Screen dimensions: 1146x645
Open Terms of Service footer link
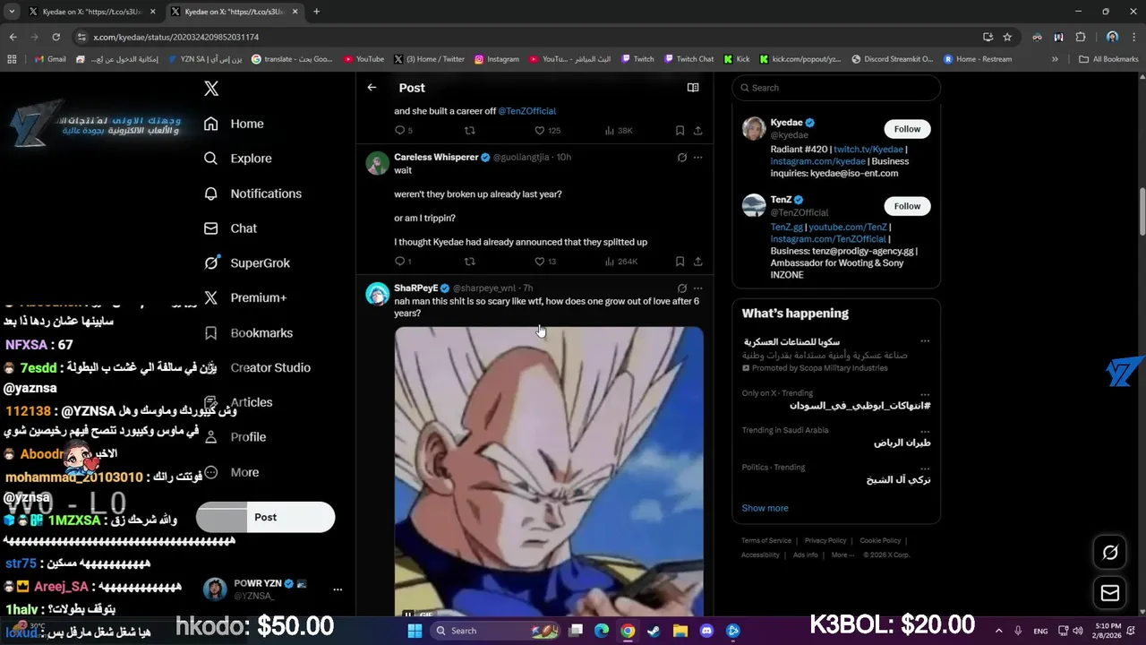766,540
